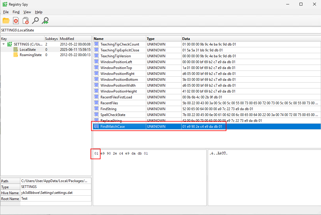Viewport: 321px width, 215px height.
Task: Click the Find Next toolbar icon
Action: 45,21
